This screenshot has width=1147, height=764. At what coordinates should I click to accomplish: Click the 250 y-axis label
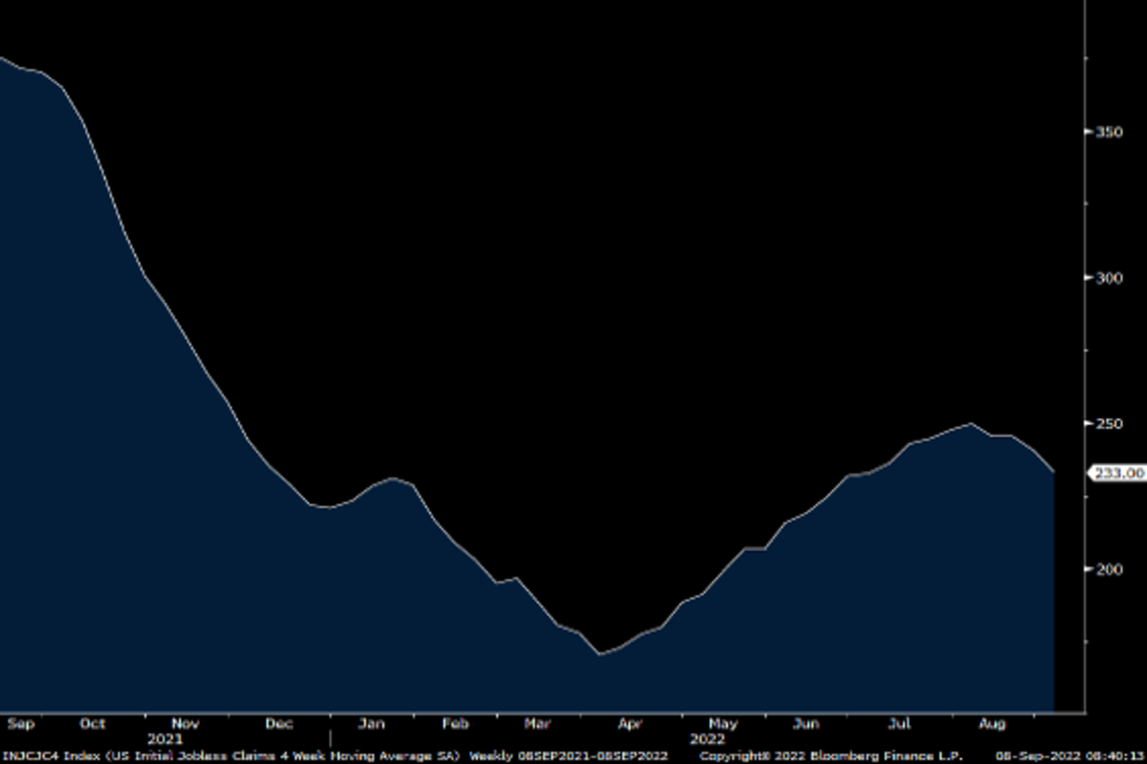coord(1109,423)
